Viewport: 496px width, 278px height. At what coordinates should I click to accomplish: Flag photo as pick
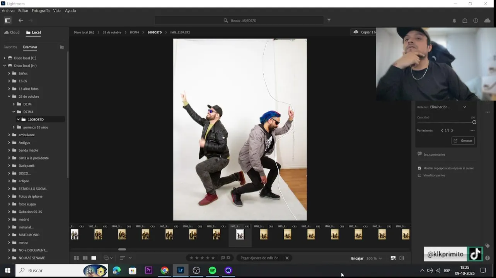223,258
